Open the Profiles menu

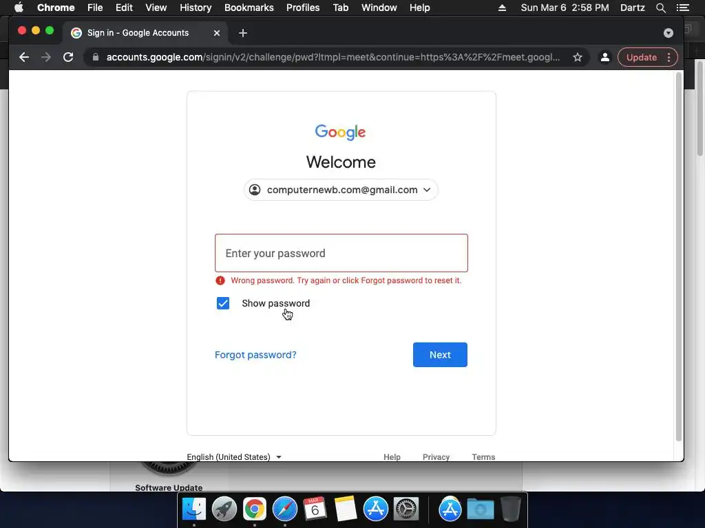303,8
